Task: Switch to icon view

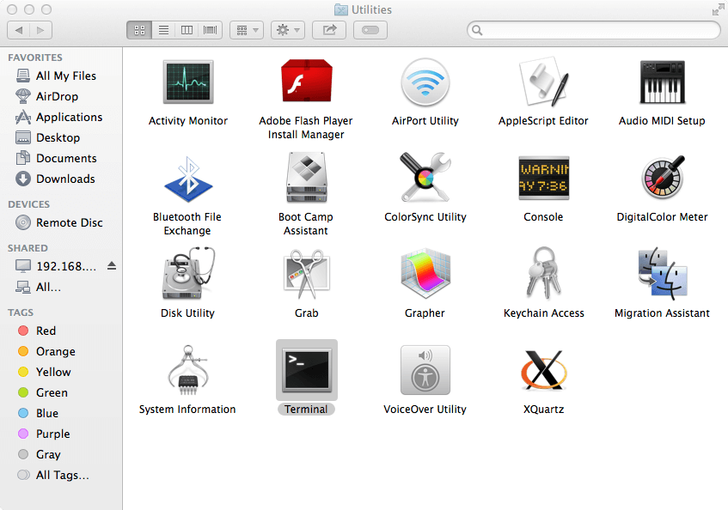Action: (x=139, y=30)
